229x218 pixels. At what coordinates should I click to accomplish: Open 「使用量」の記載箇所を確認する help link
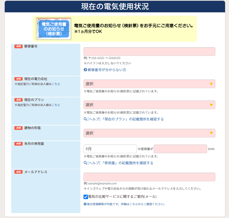click(120, 163)
